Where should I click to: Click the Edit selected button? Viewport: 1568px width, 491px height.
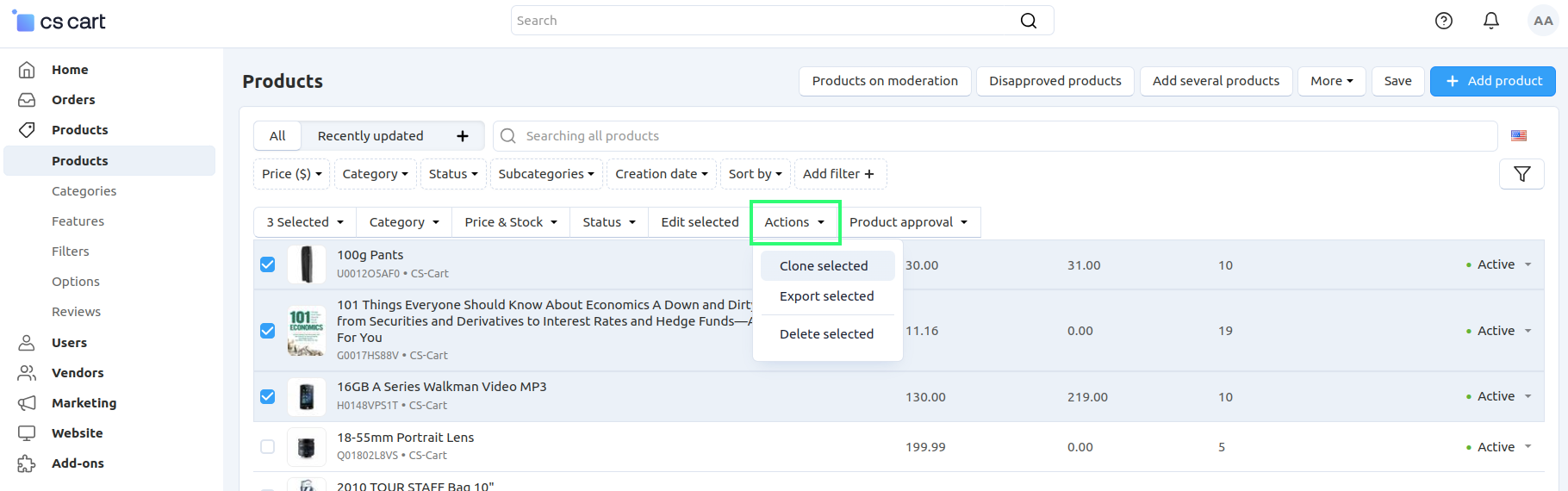click(700, 222)
